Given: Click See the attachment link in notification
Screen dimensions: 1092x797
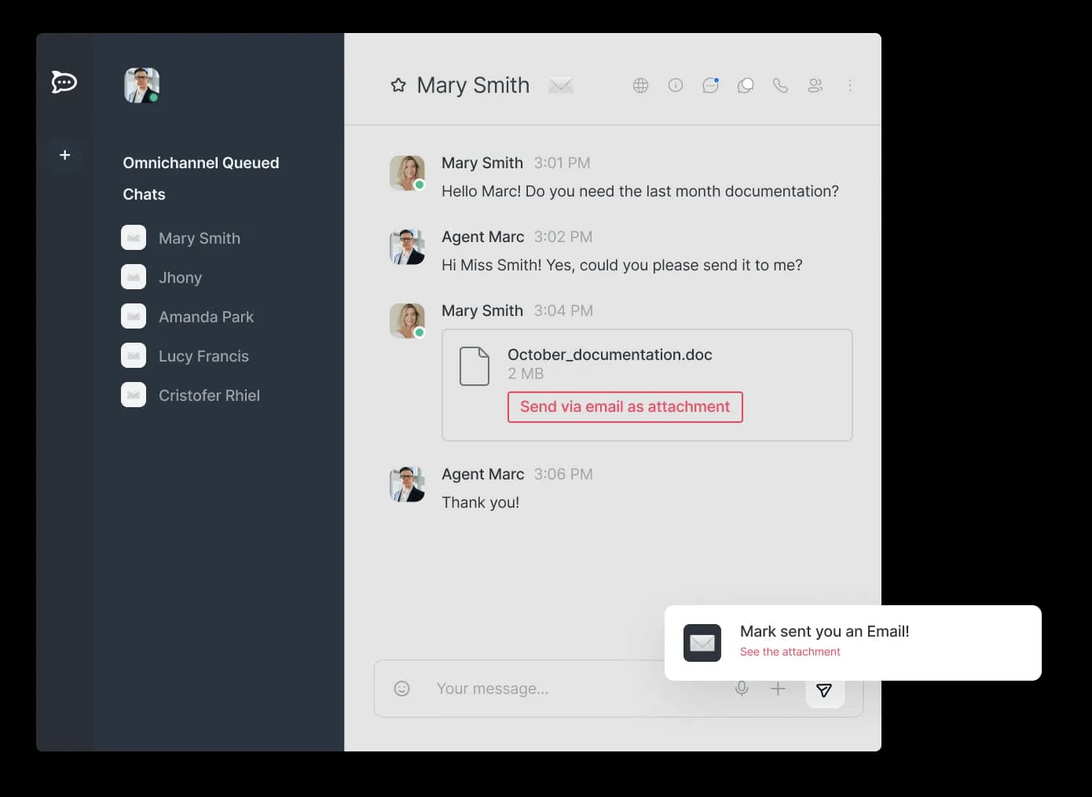Looking at the screenshot, I should click(x=790, y=652).
